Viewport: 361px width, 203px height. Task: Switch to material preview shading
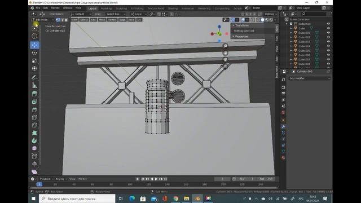pyautogui.click(x=267, y=20)
